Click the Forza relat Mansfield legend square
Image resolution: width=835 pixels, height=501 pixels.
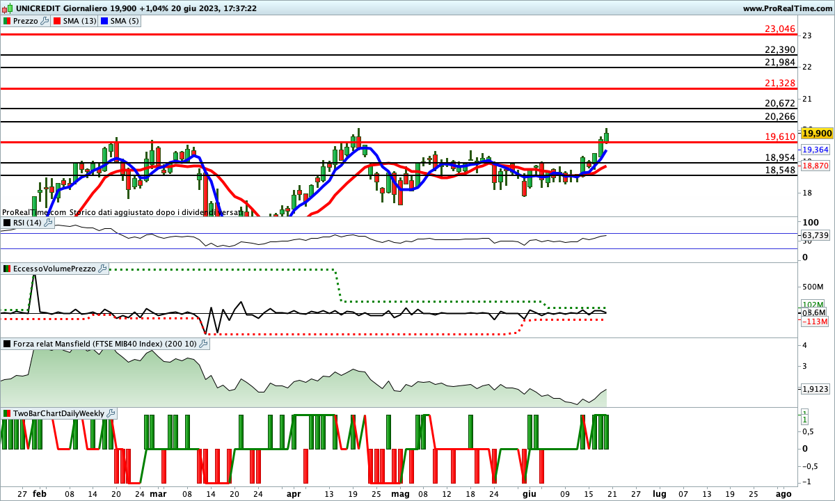[7, 344]
